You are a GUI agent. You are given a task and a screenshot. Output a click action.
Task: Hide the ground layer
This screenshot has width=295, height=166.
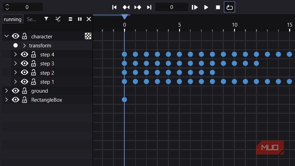(16, 91)
